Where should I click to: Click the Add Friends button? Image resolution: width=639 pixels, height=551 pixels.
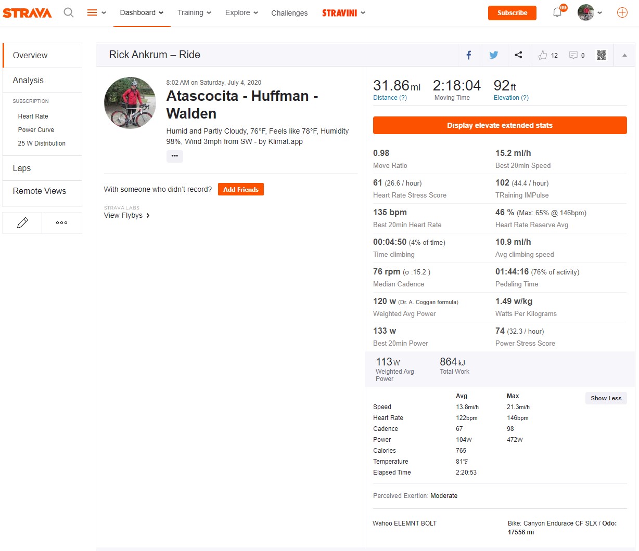click(x=241, y=190)
